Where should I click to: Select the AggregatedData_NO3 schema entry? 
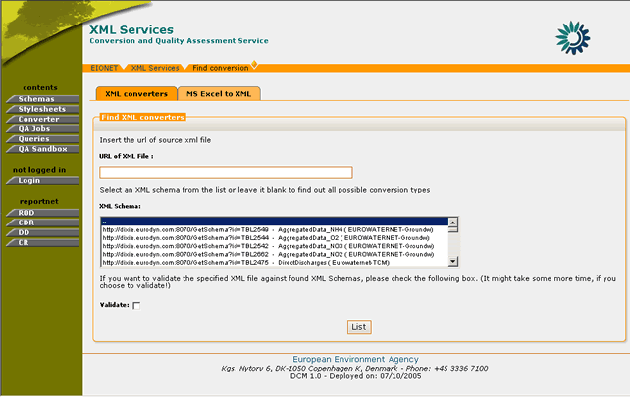[x=275, y=246]
